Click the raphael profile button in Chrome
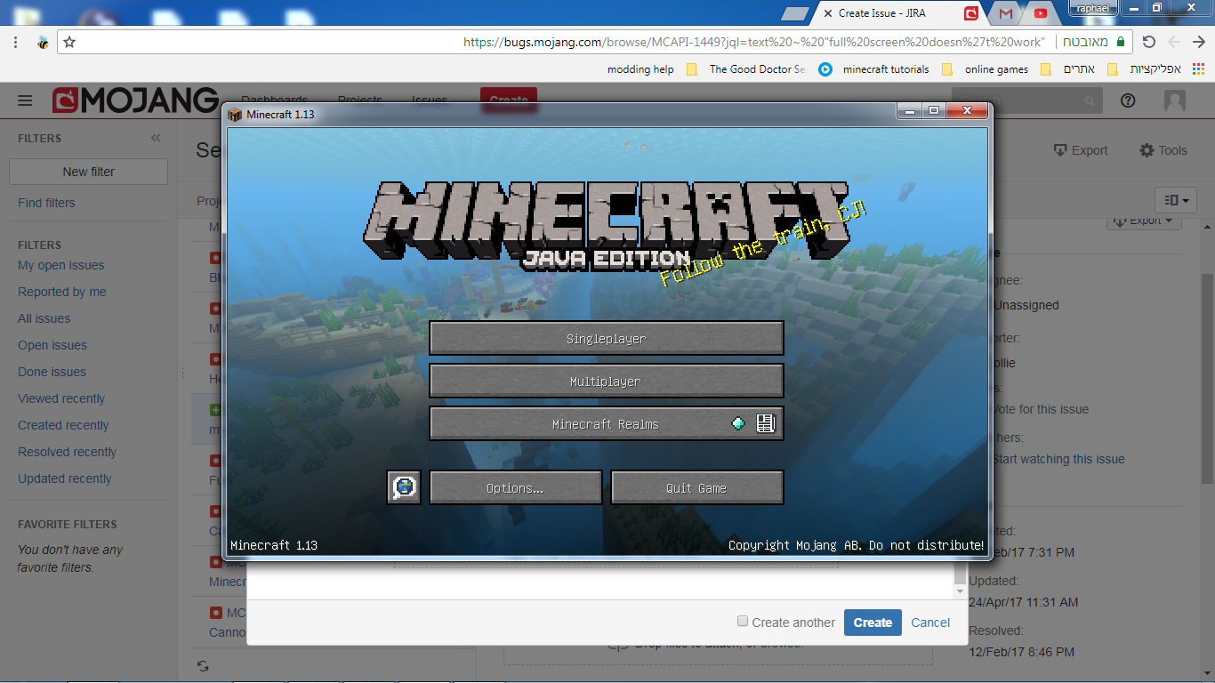Screen dimensions: 1215x683 1092,8
